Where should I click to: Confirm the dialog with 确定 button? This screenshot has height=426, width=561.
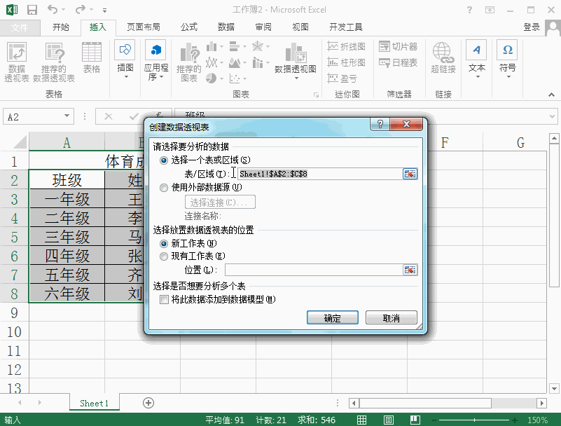[x=332, y=317]
